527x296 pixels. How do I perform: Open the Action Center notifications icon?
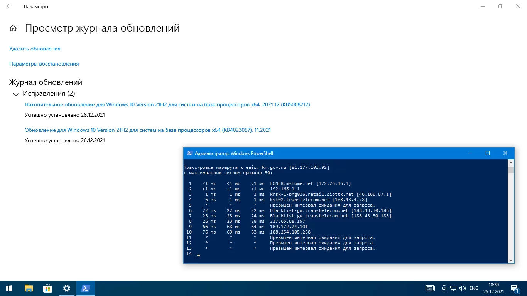515,288
